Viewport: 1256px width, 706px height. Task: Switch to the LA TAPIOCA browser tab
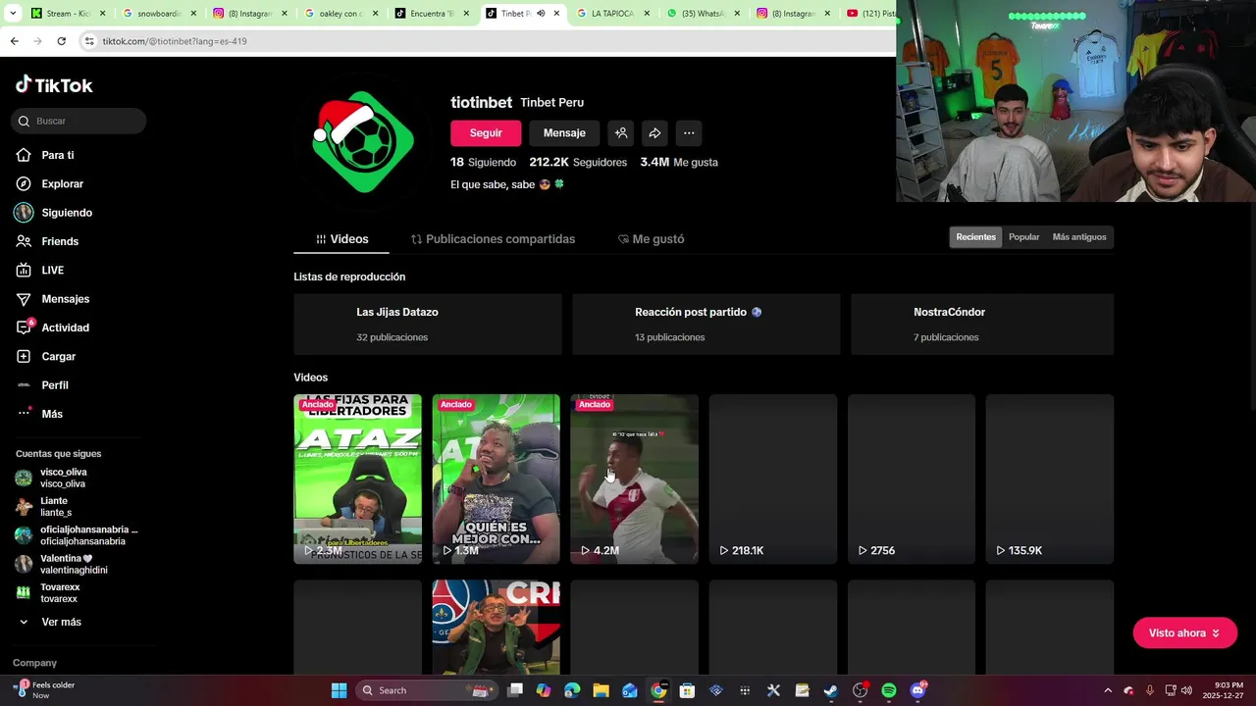(611, 14)
